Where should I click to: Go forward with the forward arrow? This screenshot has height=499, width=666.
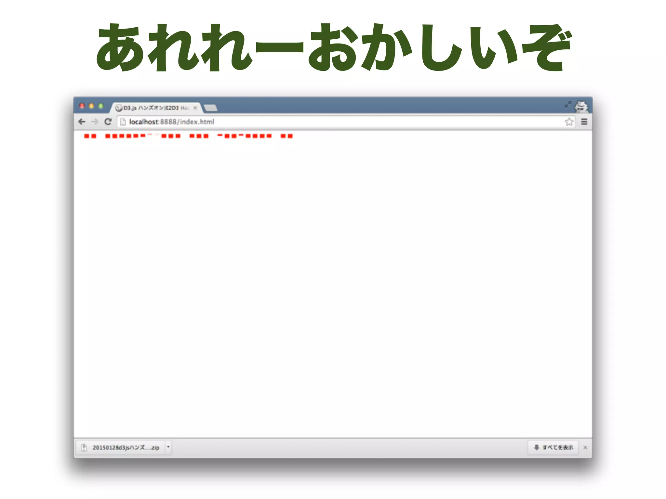coord(95,122)
